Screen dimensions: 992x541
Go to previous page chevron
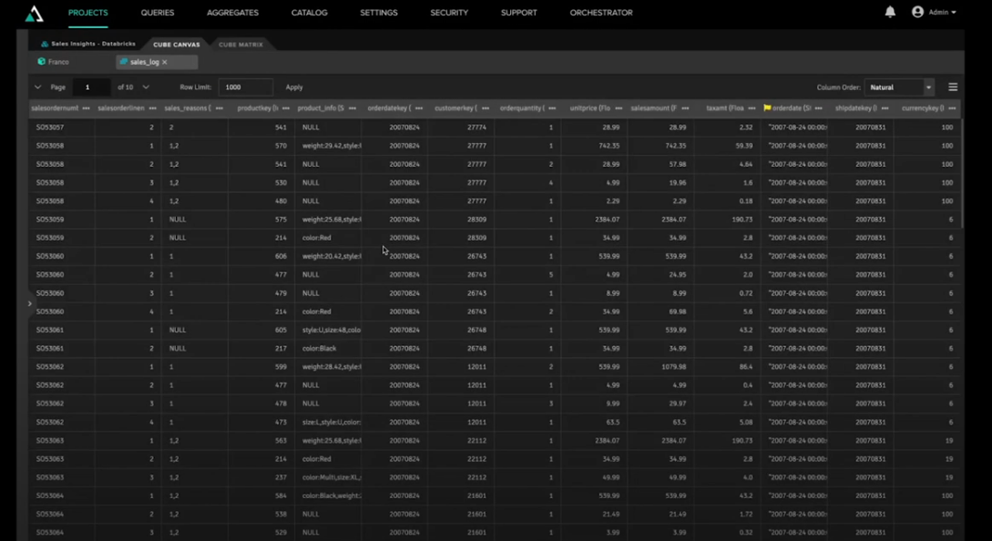point(38,87)
